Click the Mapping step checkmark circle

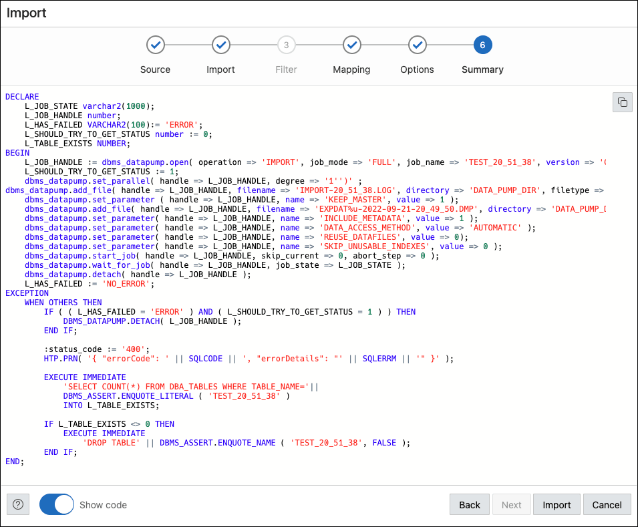[351, 45]
